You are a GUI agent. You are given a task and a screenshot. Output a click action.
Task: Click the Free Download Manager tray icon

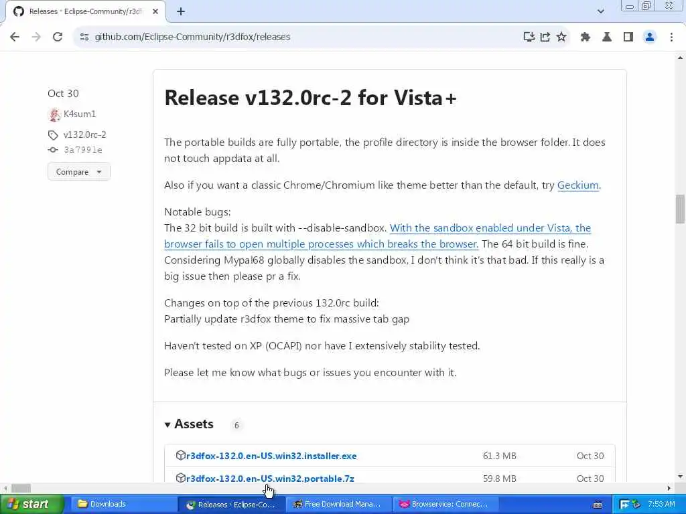point(624,505)
